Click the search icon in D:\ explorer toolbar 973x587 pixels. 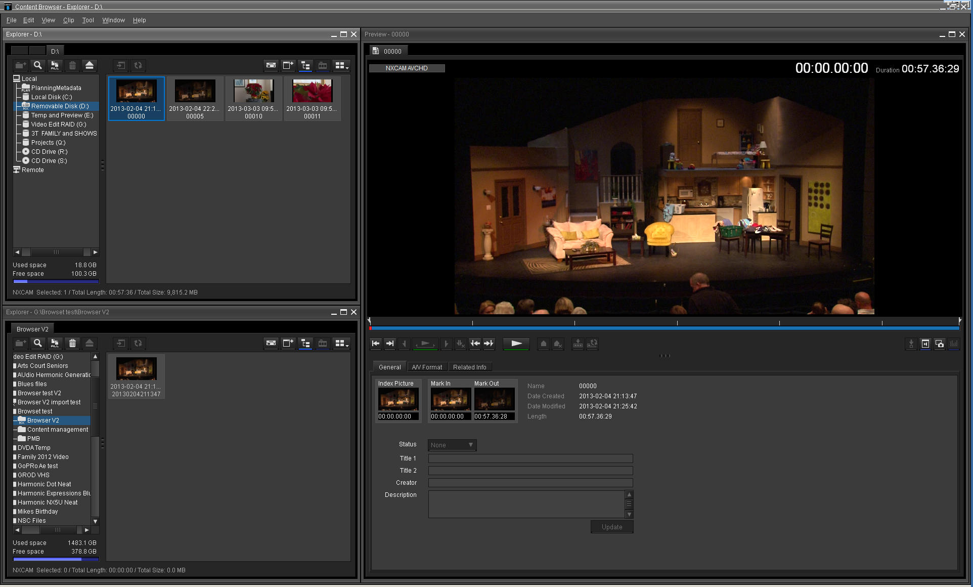pyautogui.click(x=37, y=65)
